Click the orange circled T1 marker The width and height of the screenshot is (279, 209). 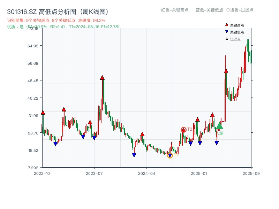170,155
